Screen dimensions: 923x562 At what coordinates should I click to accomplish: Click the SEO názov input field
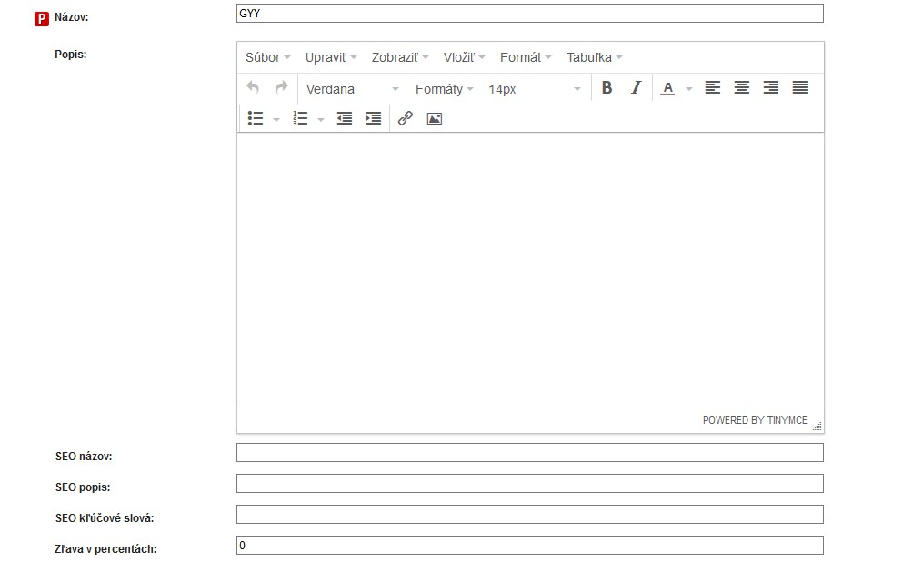(x=529, y=453)
